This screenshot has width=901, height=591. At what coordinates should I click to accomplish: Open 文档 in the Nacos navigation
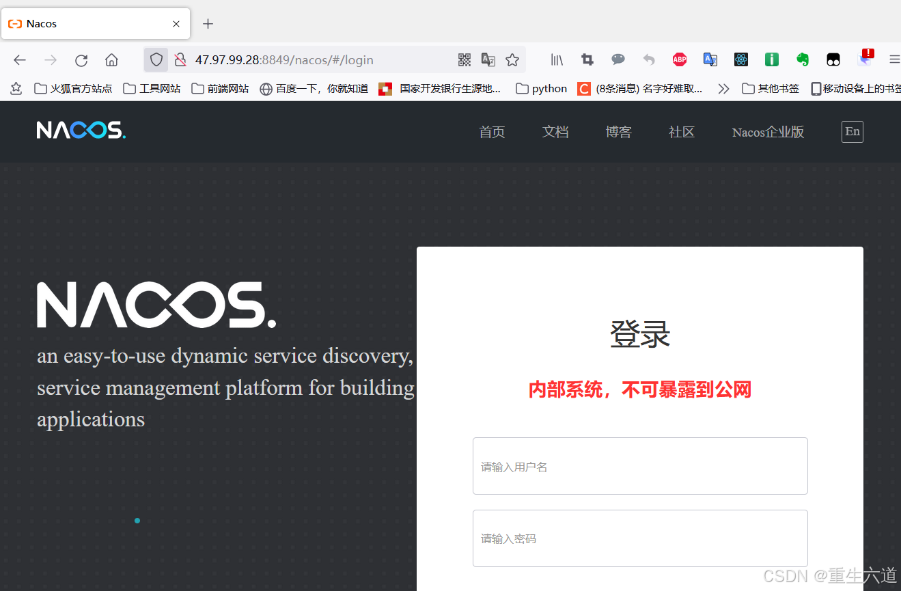(555, 132)
